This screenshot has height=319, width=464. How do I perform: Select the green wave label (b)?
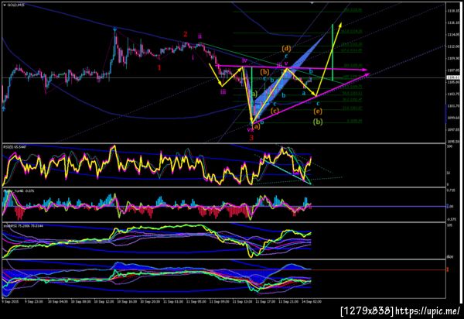318,122
